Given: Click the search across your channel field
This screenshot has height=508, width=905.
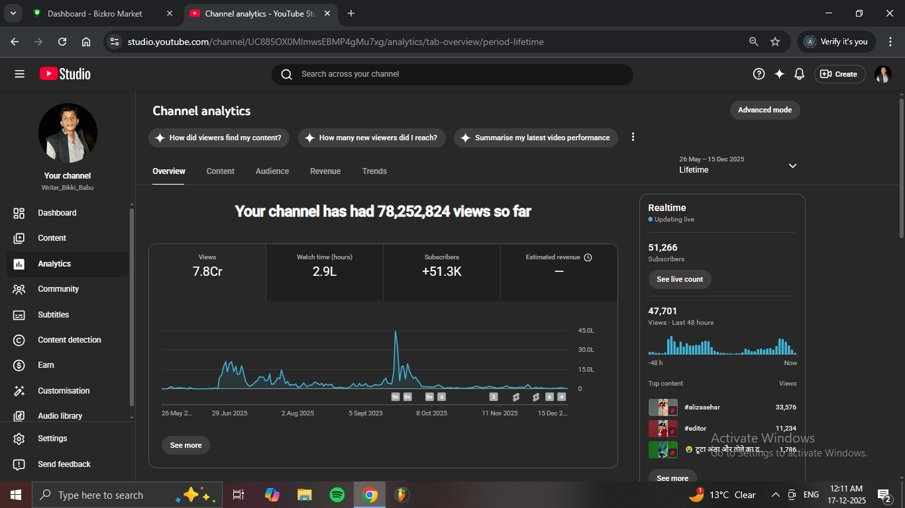Looking at the screenshot, I should click(x=452, y=74).
